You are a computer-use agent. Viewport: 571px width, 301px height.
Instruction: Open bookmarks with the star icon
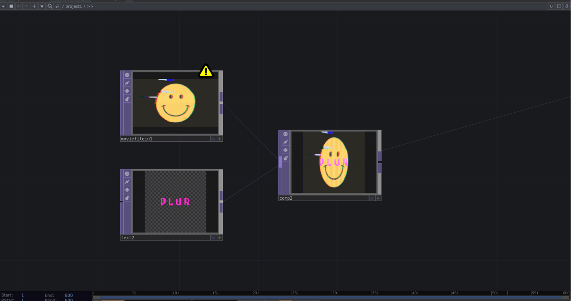tap(42, 6)
